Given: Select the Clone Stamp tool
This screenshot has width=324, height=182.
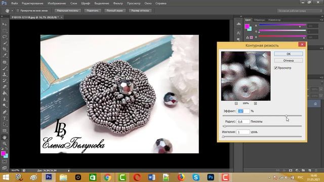Looking at the screenshot, I should pyautogui.click(x=5, y=74).
